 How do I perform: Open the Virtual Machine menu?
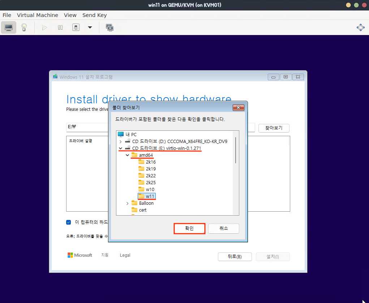coord(38,15)
